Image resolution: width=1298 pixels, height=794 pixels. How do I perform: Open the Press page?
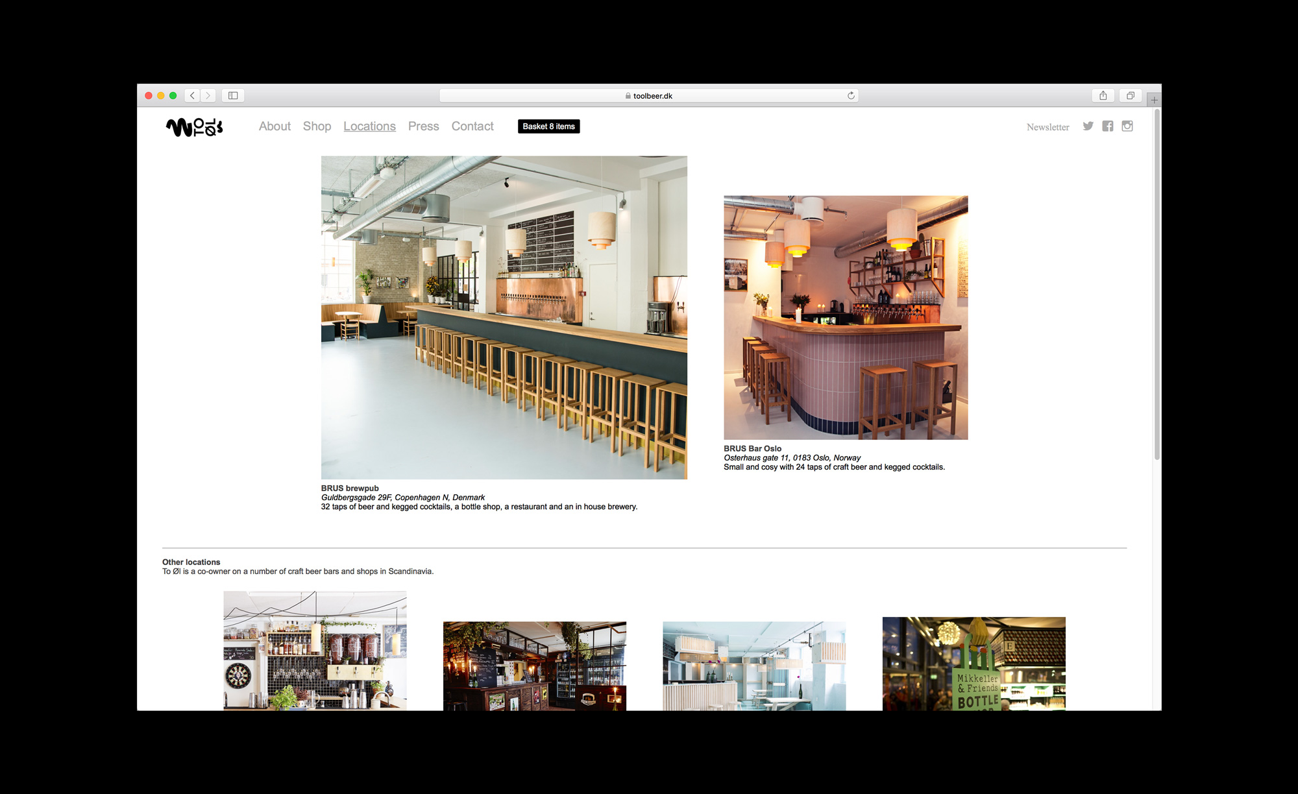pyautogui.click(x=423, y=126)
